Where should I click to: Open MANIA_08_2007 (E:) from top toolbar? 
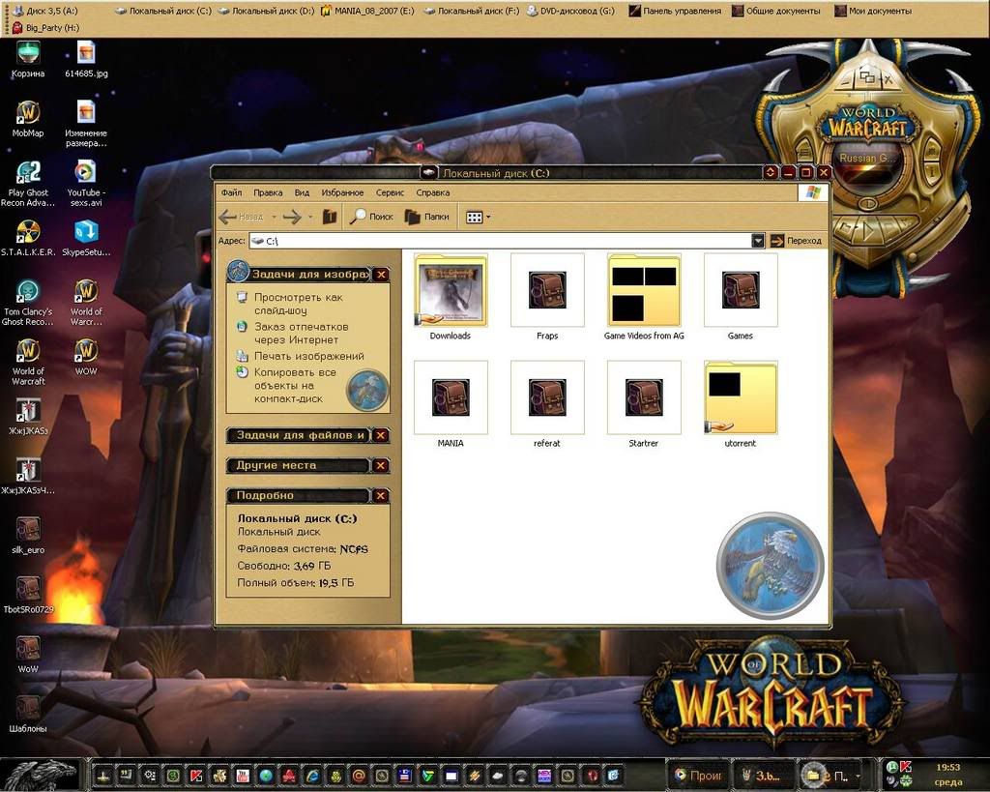[367, 11]
